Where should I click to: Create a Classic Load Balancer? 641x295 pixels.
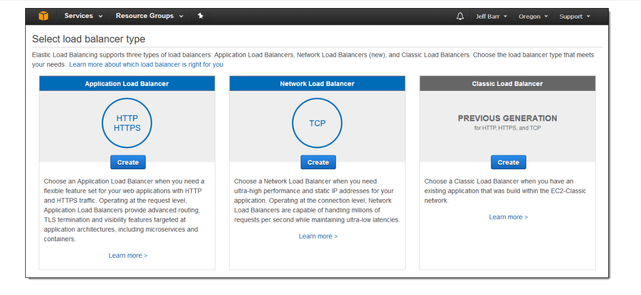[x=508, y=162]
